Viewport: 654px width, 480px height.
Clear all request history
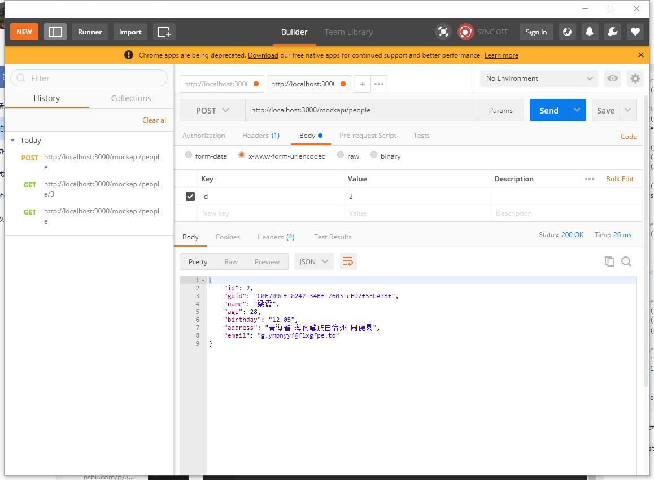tap(155, 120)
